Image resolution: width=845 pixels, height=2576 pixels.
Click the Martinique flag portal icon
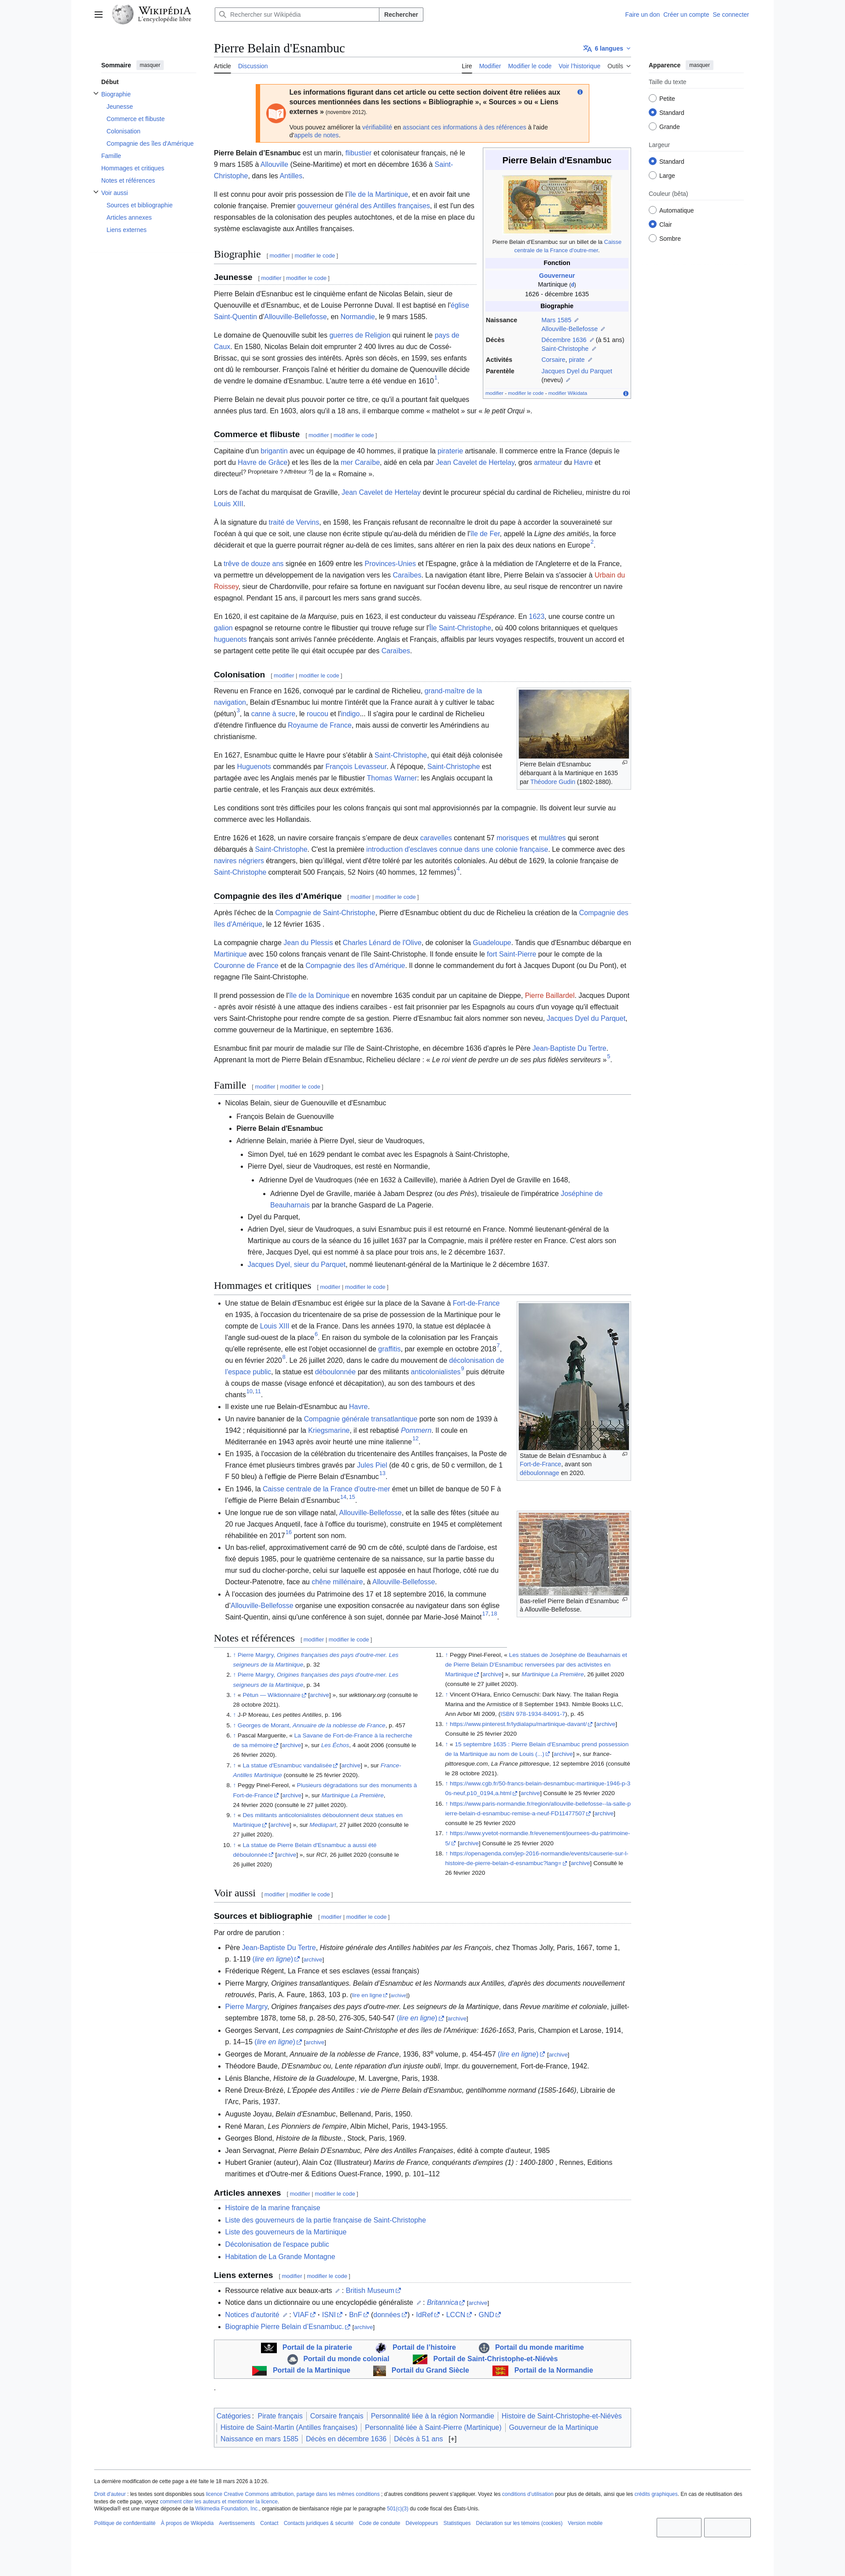click(x=259, y=2370)
